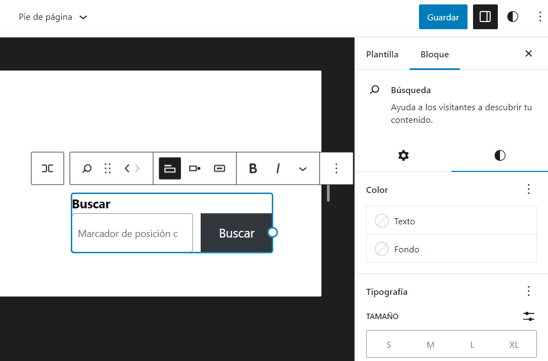Change the button position setting
This screenshot has width=548, height=361.
click(195, 169)
